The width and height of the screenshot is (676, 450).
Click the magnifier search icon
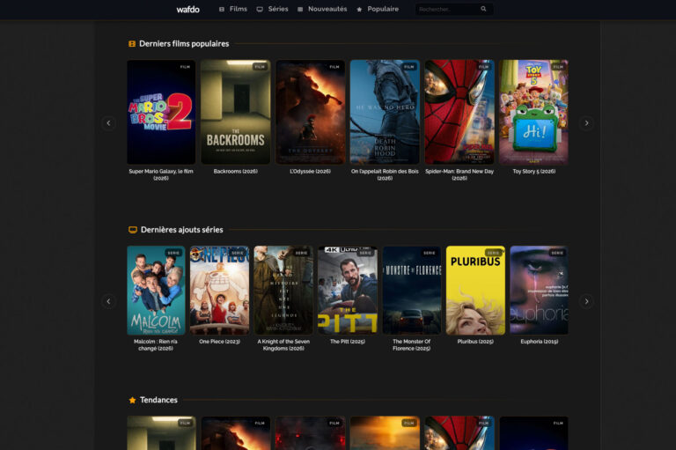point(484,9)
